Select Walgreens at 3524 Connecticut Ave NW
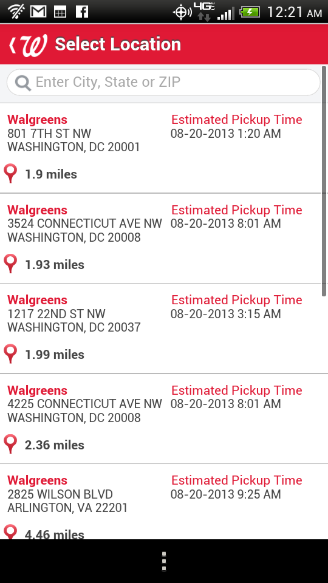 click(160, 238)
